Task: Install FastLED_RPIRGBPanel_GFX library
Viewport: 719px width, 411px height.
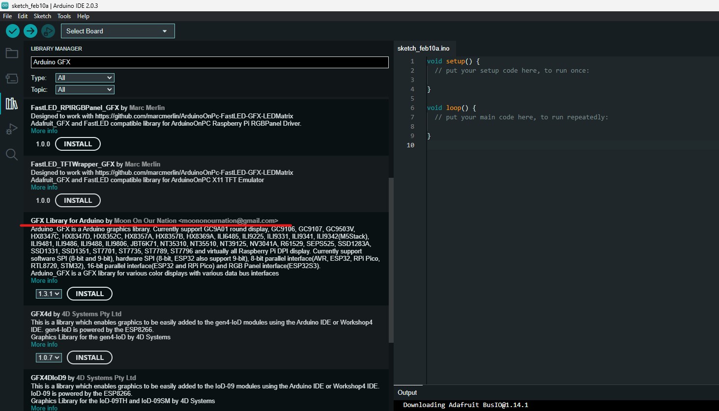Action: (x=78, y=144)
